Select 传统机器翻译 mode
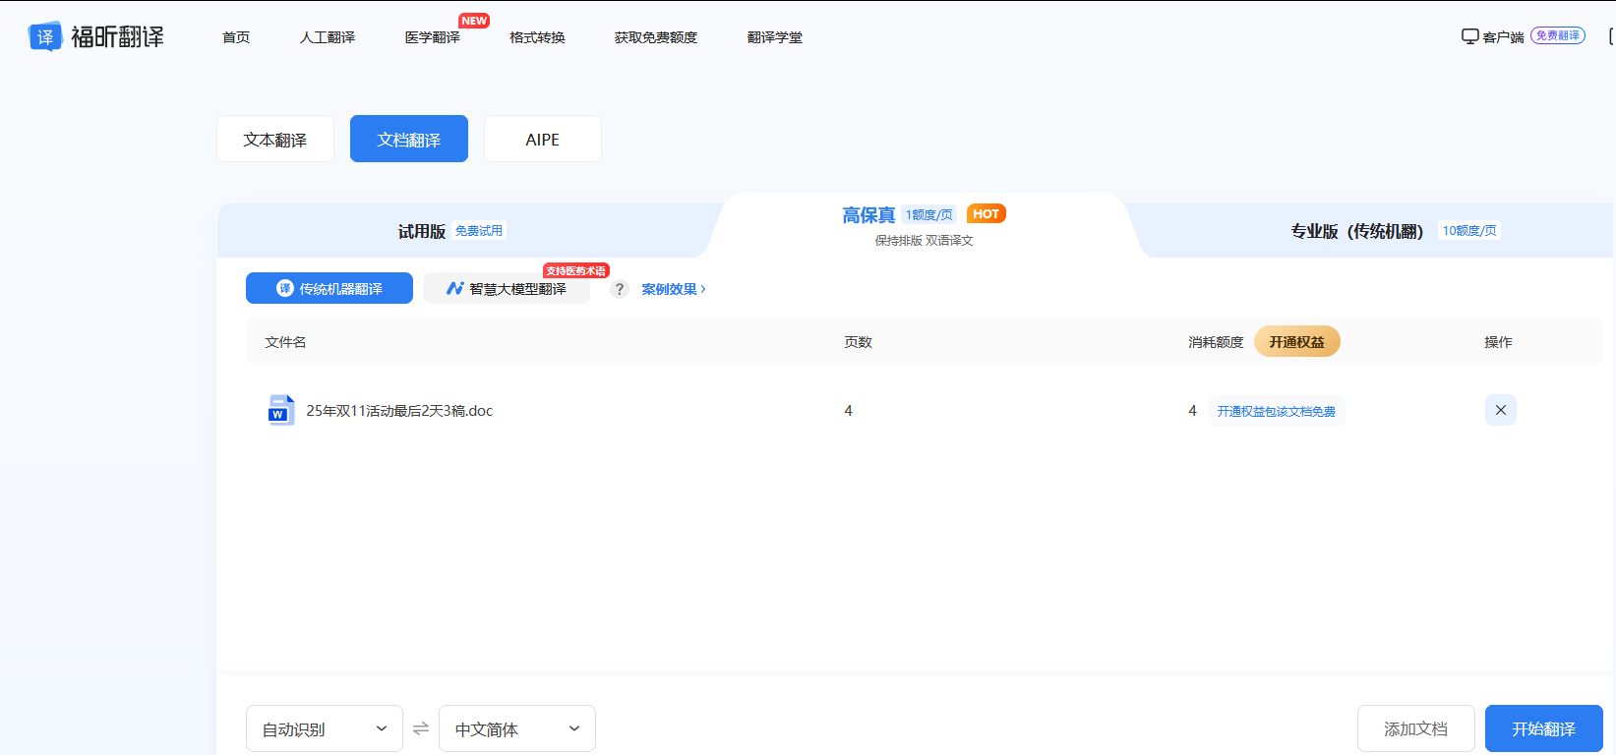This screenshot has height=755, width=1616. point(329,288)
